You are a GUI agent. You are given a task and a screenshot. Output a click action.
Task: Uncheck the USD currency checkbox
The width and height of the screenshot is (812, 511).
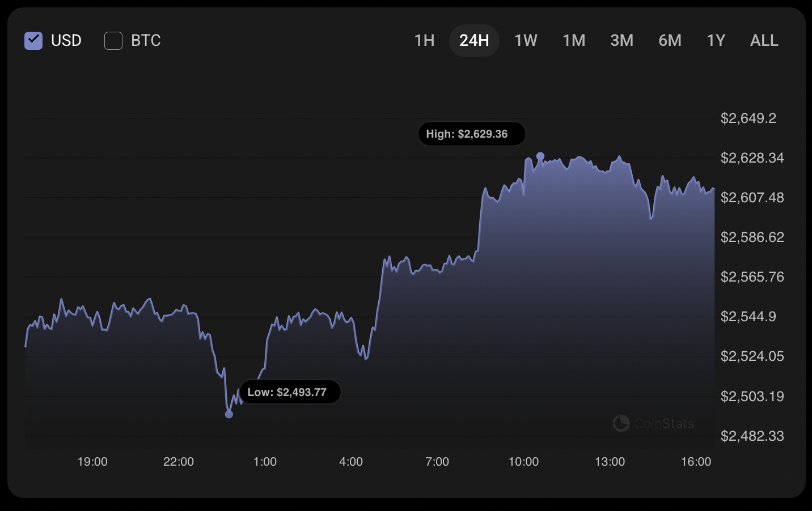click(33, 40)
